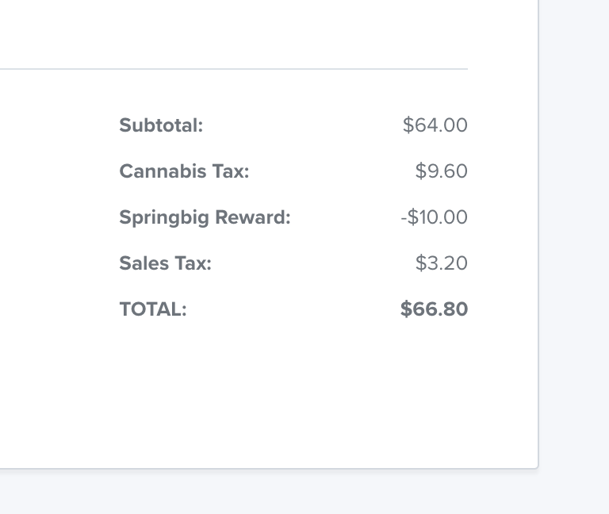This screenshot has height=514, width=609.
Task: Click the gray page background below the card
Action: point(304,493)
